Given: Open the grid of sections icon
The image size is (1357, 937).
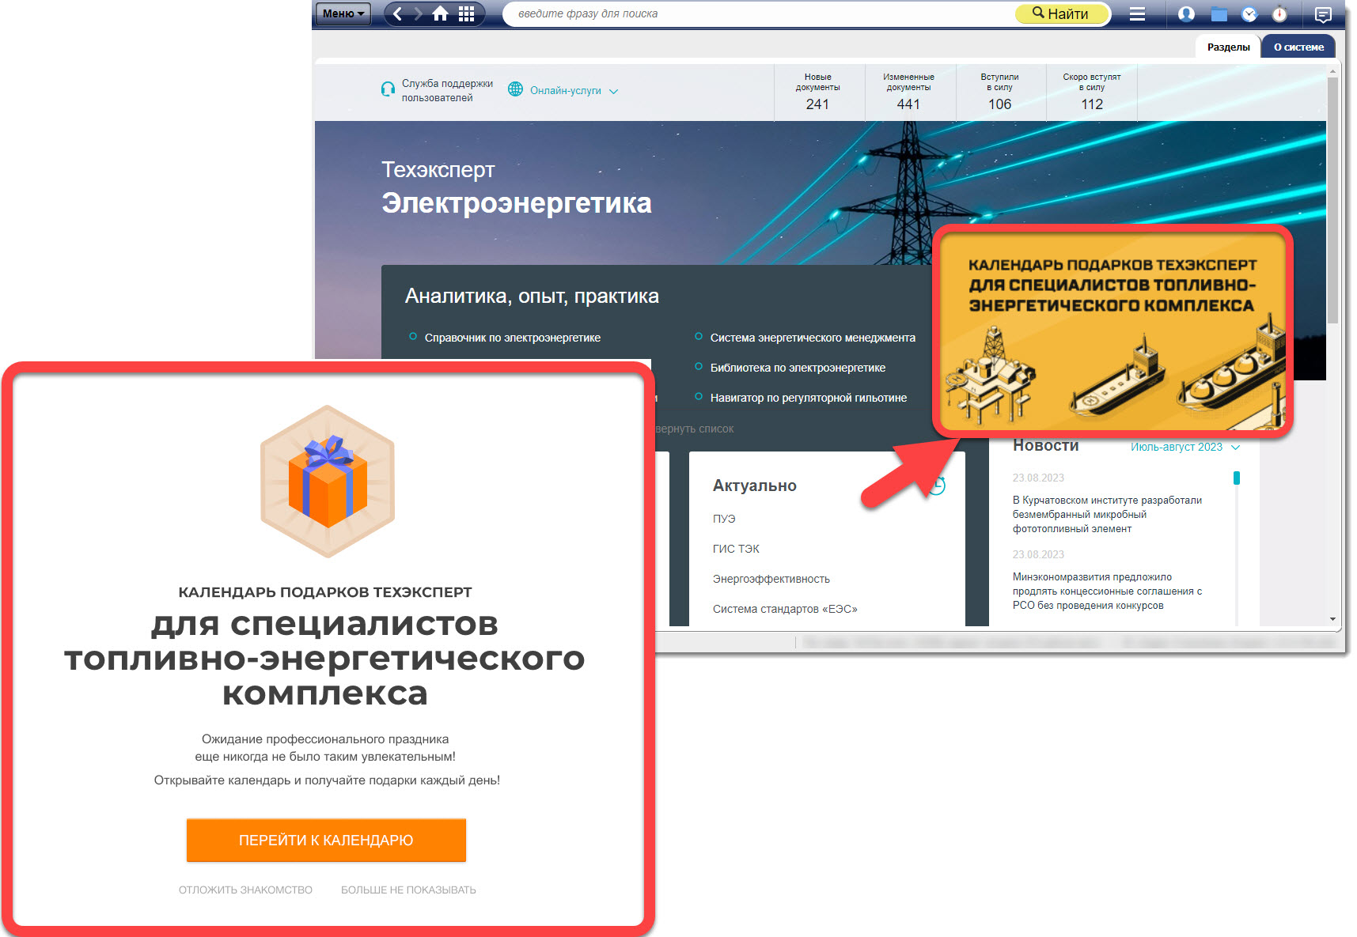Looking at the screenshot, I should pos(466,13).
